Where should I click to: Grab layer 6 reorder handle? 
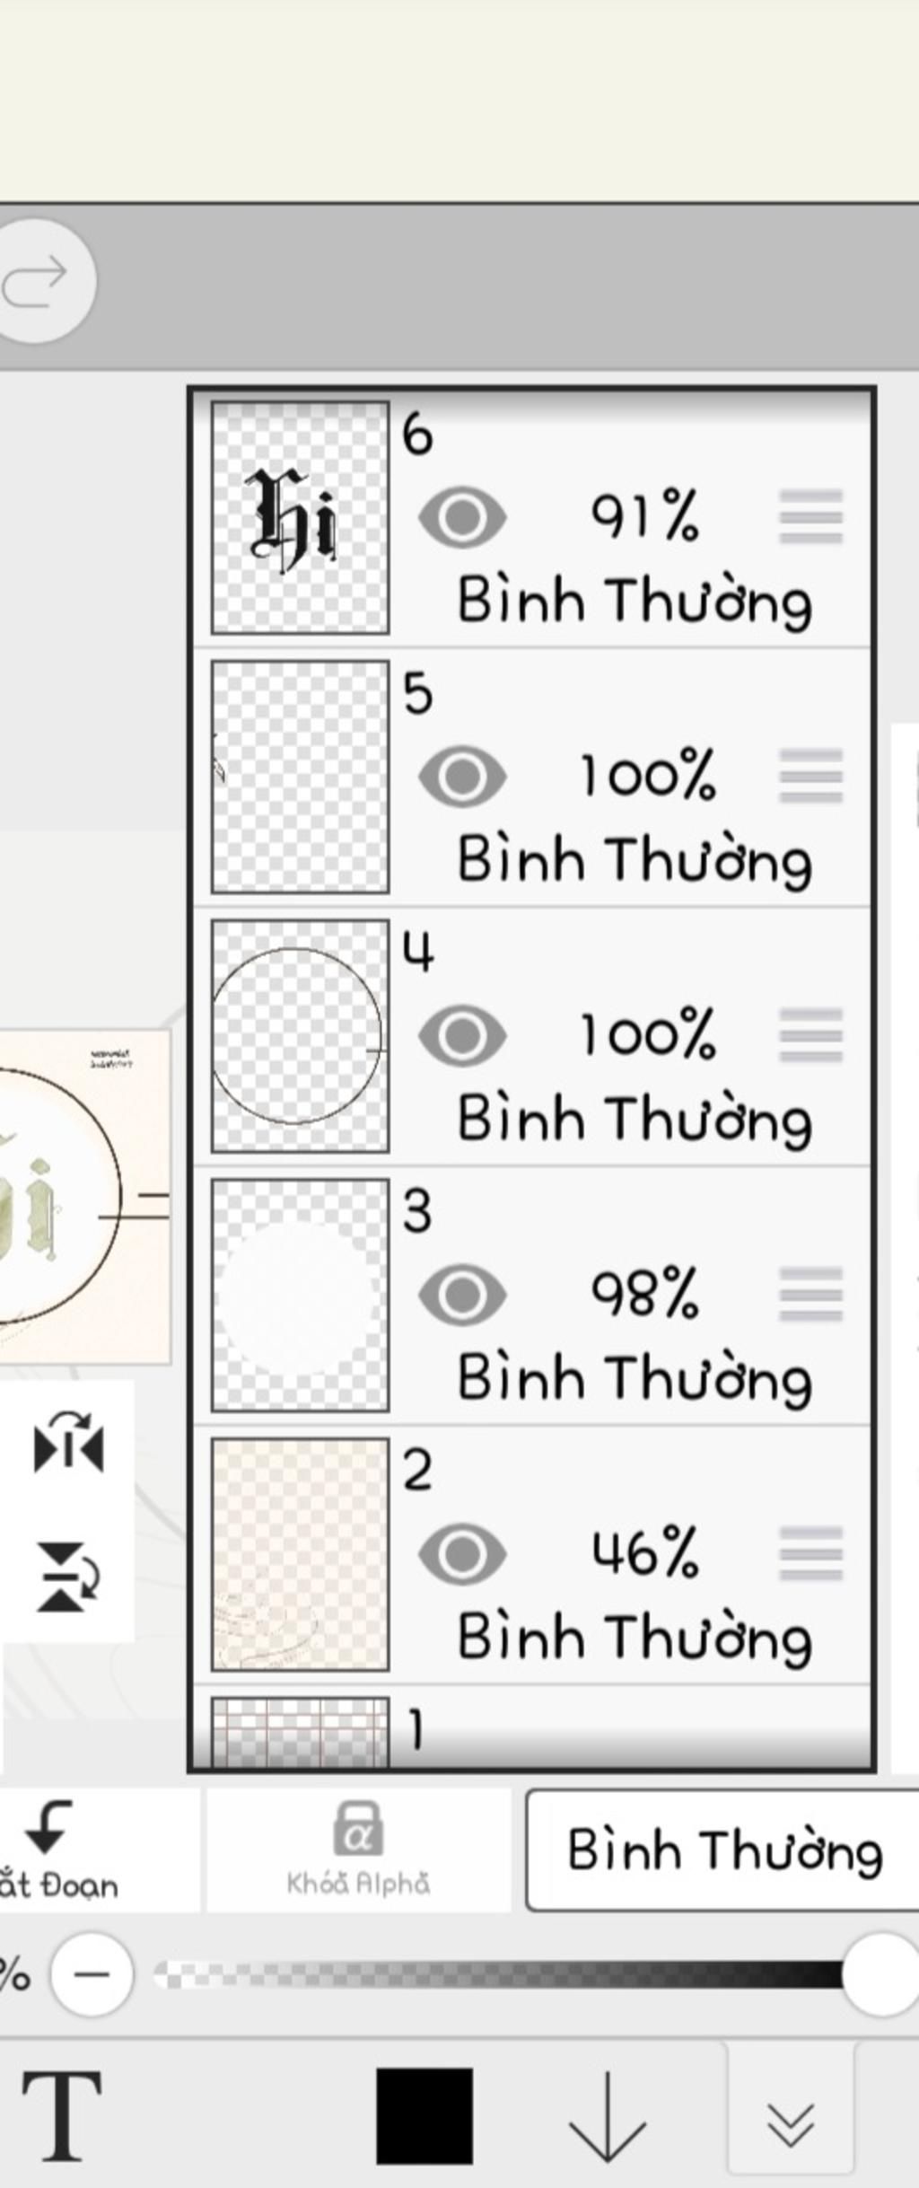810,516
